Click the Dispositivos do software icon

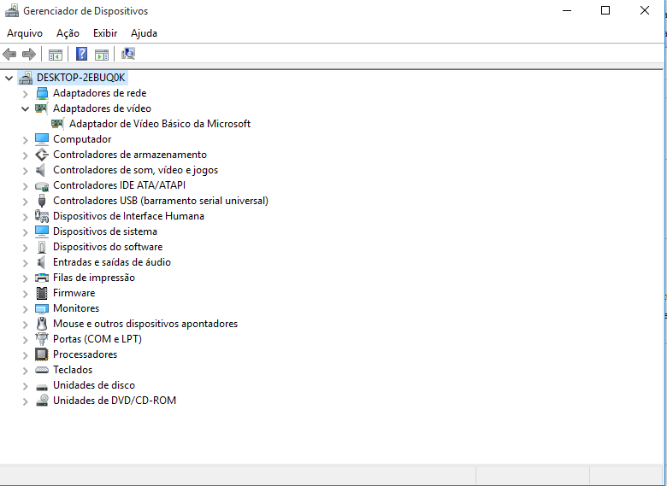coord(42,247)
